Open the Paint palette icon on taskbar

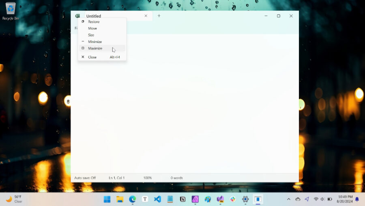(x=208, y=199)
